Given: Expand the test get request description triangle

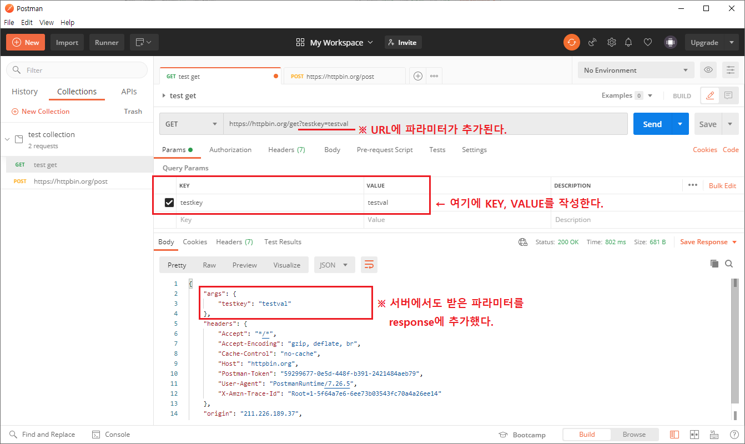Looking at the screenshot, I should [164, 95].
